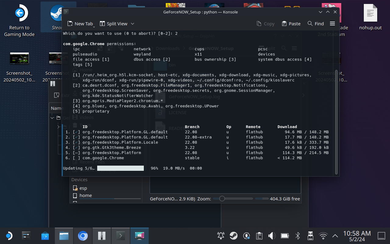Screen dimensions: 390x244
Task: Click the Ark window title bar icon
Action: pos(53,84)
